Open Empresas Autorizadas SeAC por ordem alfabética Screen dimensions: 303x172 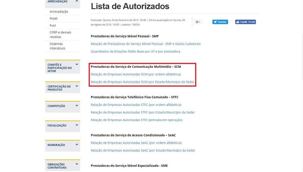[x=136, y=143]
